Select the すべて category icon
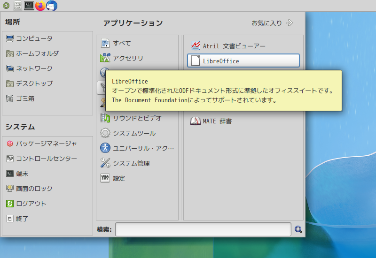Screen dimensions: 376x258 [105, 43]
